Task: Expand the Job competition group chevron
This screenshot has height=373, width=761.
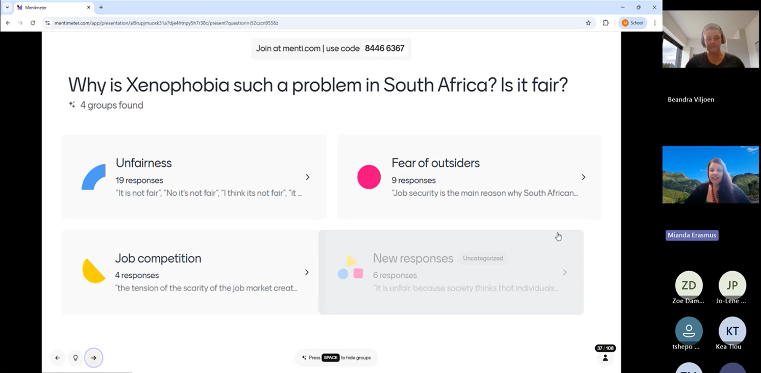Action: tap(307, 272)
